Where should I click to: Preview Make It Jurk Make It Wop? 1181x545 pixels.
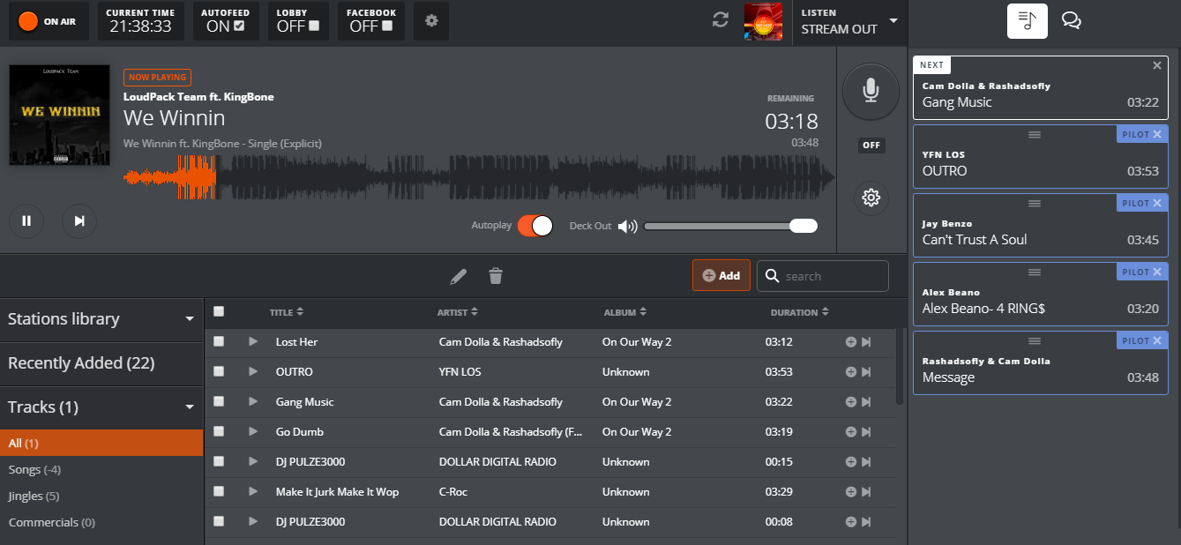tap(254, 491)
